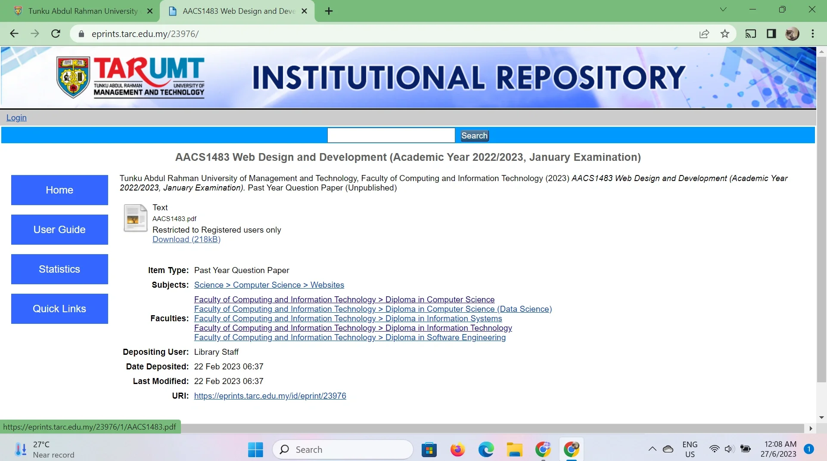The image size is (827, 461).
Task: Open clock and calendar 12:08 AM
Action: pyautogui.click(x=779, y=449)
